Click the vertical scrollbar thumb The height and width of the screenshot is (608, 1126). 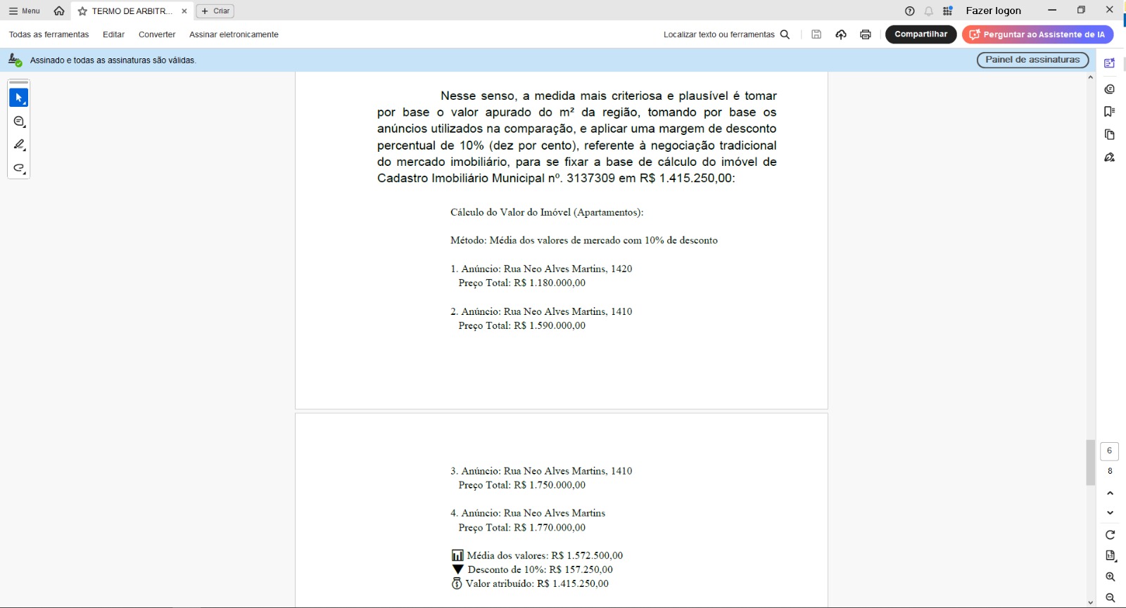[x=1090, y=462]
